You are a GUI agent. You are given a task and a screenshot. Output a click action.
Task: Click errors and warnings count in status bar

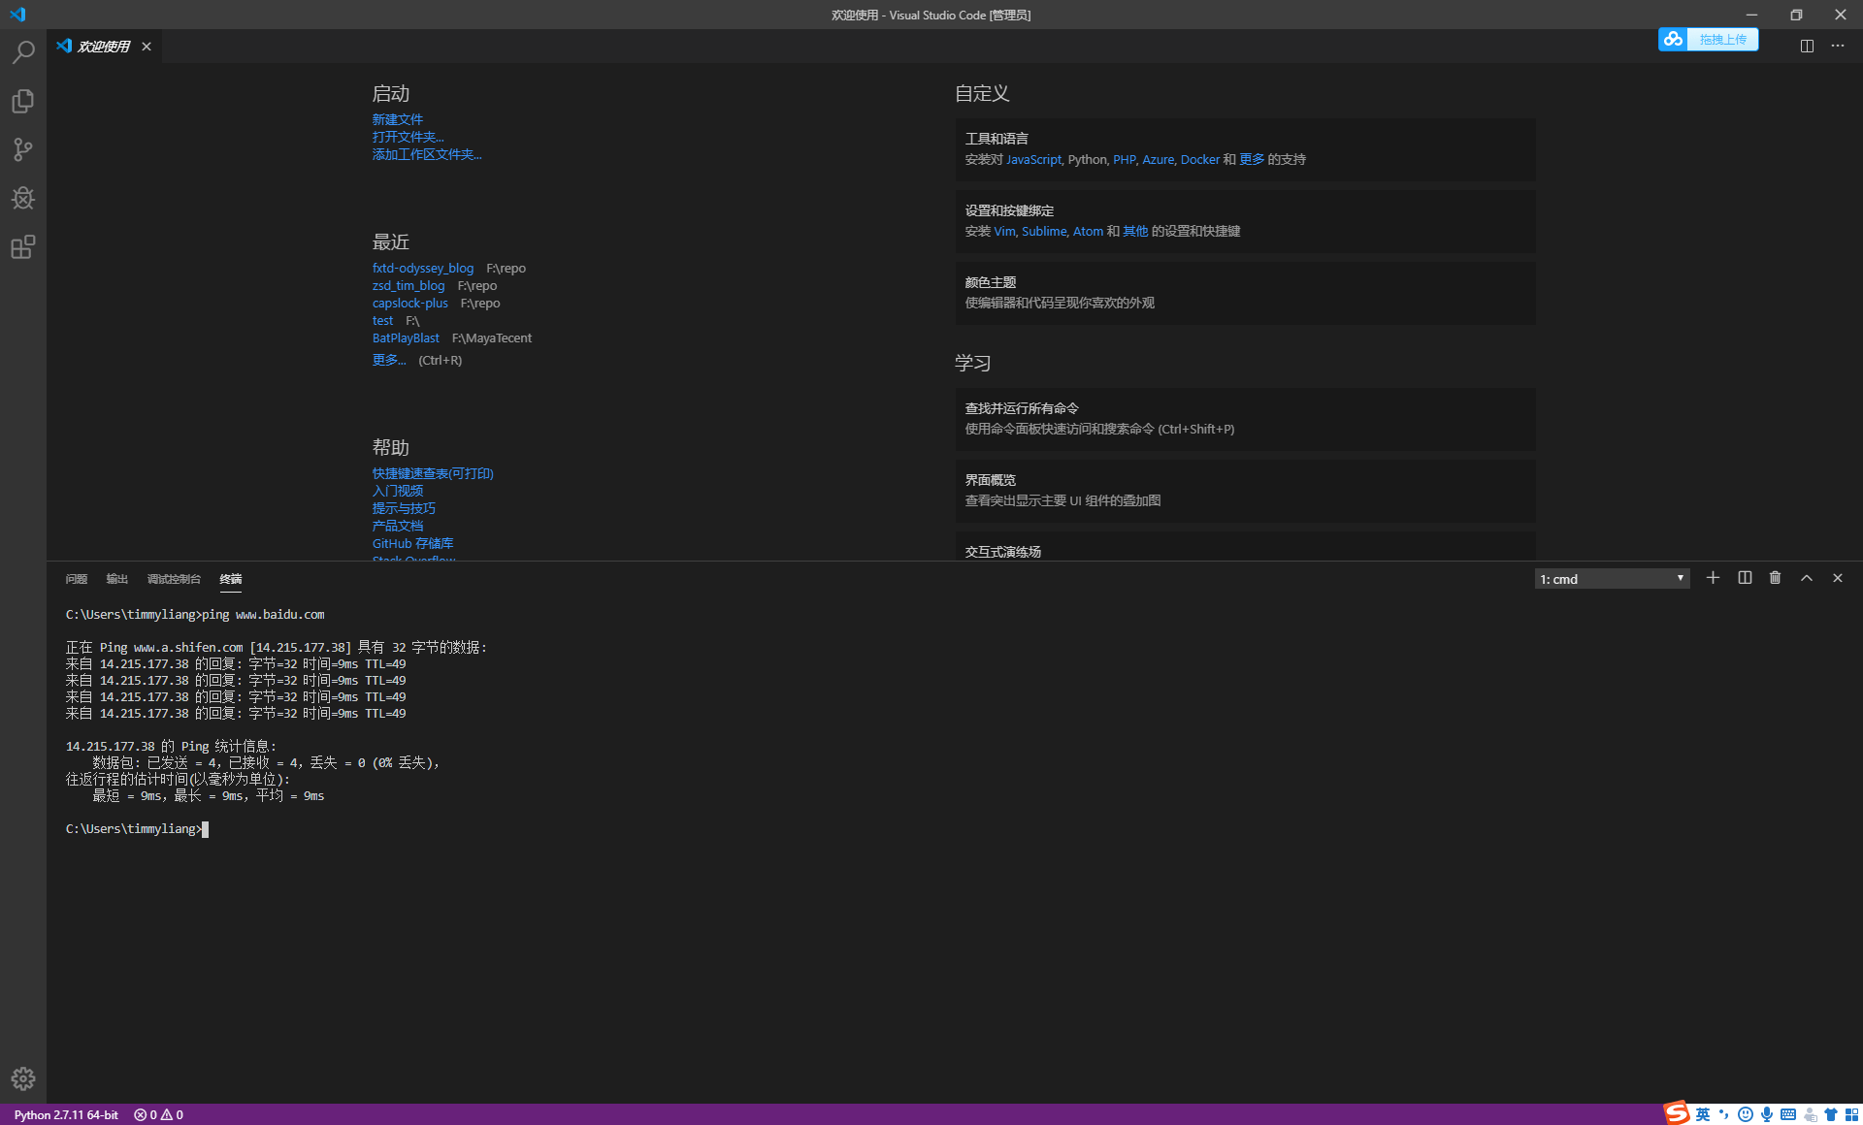click(x=158, y=1114)
